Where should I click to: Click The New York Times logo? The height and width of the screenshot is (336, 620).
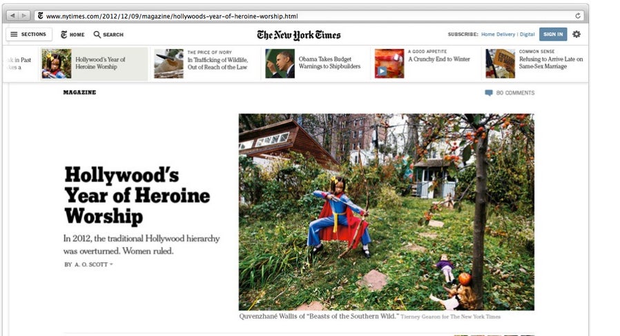point(298,34)
